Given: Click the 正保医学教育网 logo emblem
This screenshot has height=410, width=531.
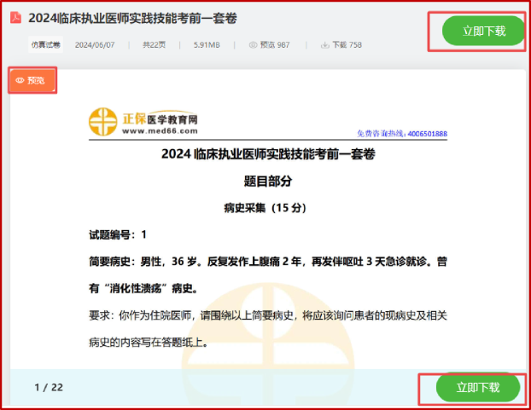Looking at the screenshot, I should click(104, 123).
